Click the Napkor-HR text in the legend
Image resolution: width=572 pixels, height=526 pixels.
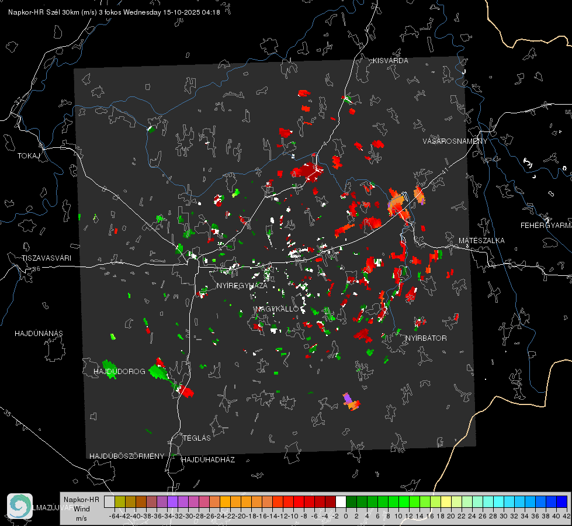tap(81, 499)
